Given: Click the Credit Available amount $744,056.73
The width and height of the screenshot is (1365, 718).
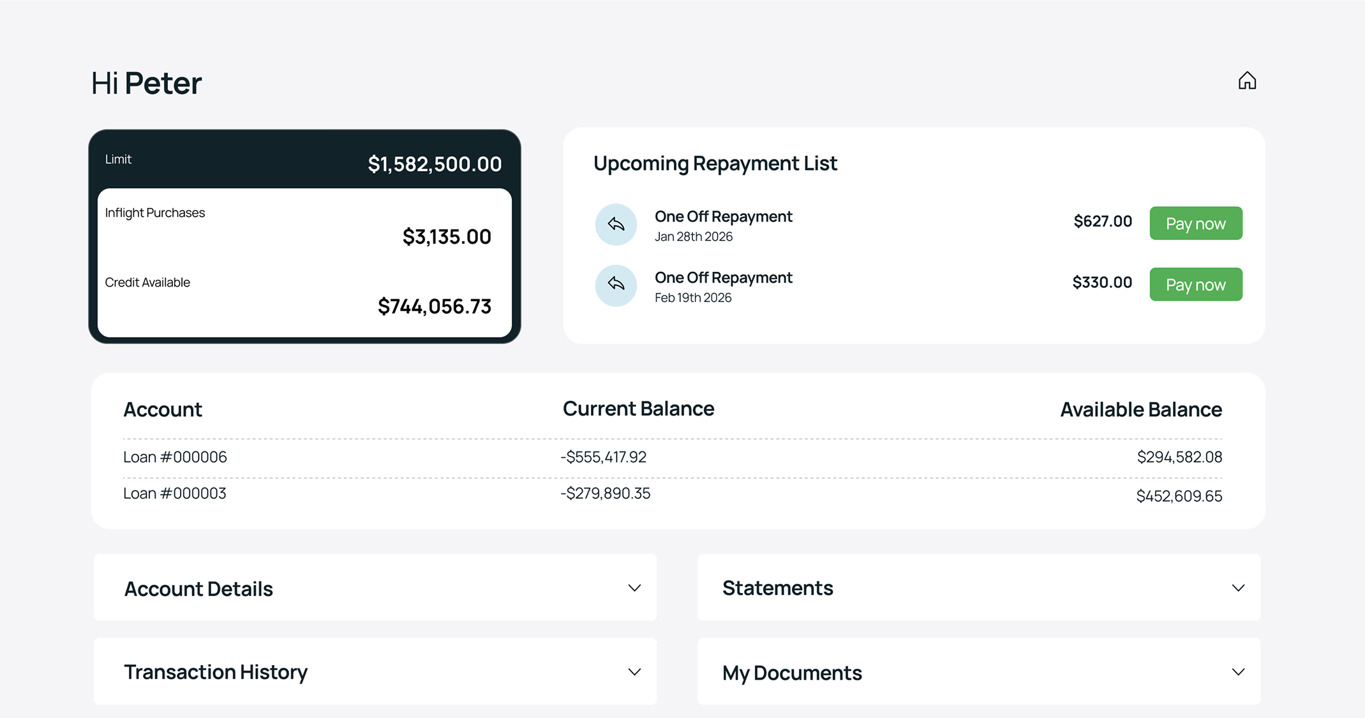Looking at the screenshot, I should tap(434, 306).
